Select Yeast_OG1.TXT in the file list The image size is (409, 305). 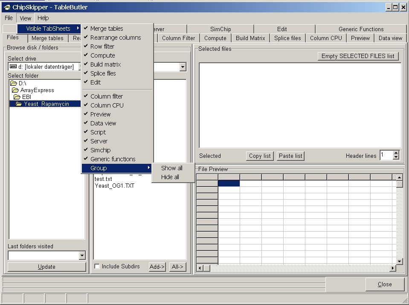(x=114, y=186)
